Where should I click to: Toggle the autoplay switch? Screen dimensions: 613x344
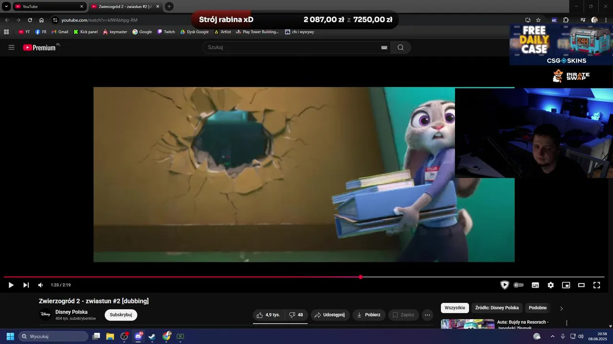coord(519,285)
